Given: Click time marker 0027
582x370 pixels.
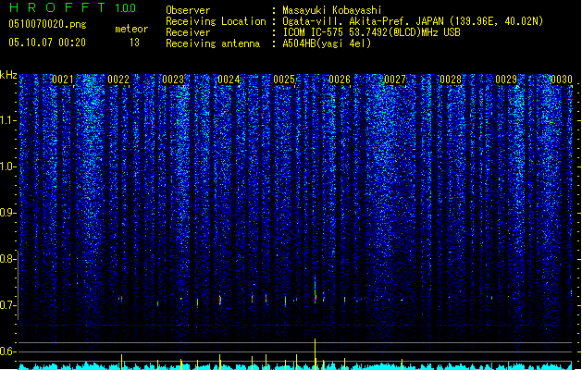Looking at the screenshot, I should tap(395, 80).
